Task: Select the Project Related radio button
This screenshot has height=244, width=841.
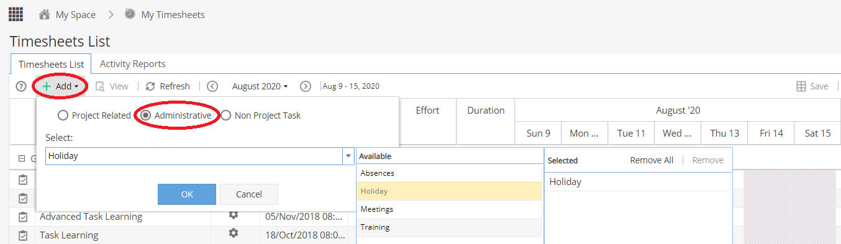Action: [63, 115]
